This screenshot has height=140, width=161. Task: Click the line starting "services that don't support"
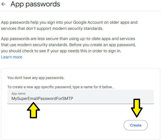[x=52, y=28]
